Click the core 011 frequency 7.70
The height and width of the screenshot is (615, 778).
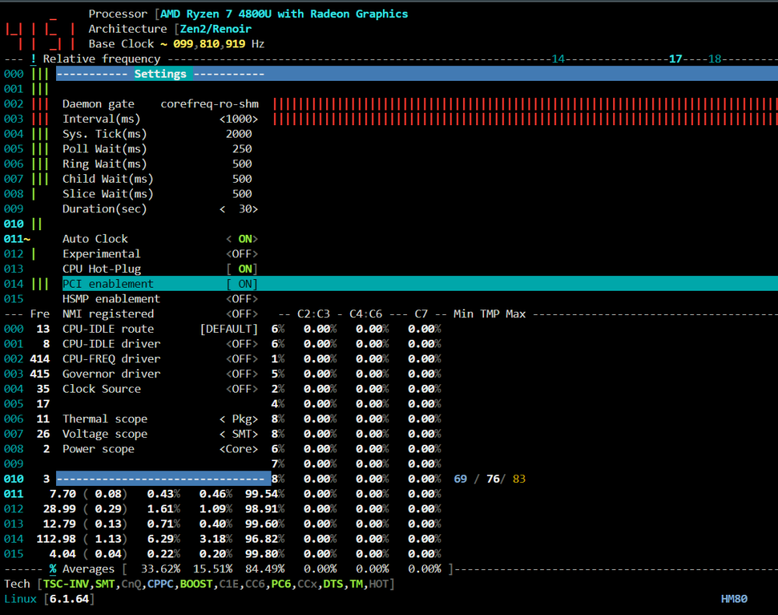click(63, 494)
